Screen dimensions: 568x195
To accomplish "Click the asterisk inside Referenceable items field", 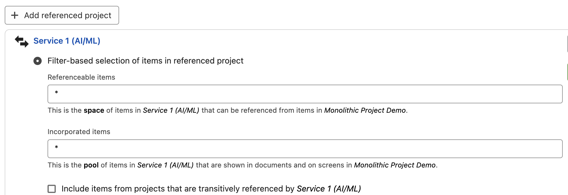I will 56,93.
